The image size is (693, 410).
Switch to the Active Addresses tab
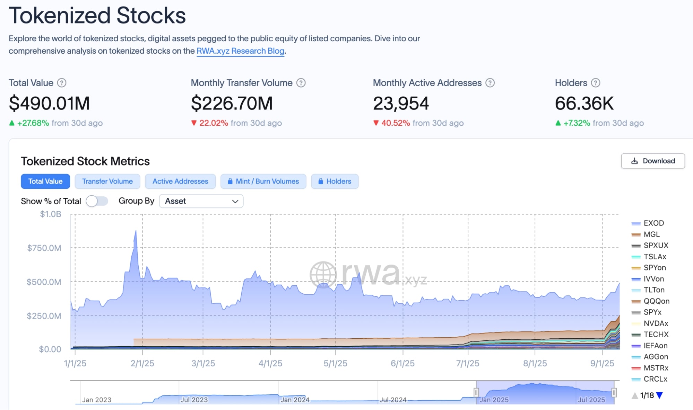(x=180, y=181)
